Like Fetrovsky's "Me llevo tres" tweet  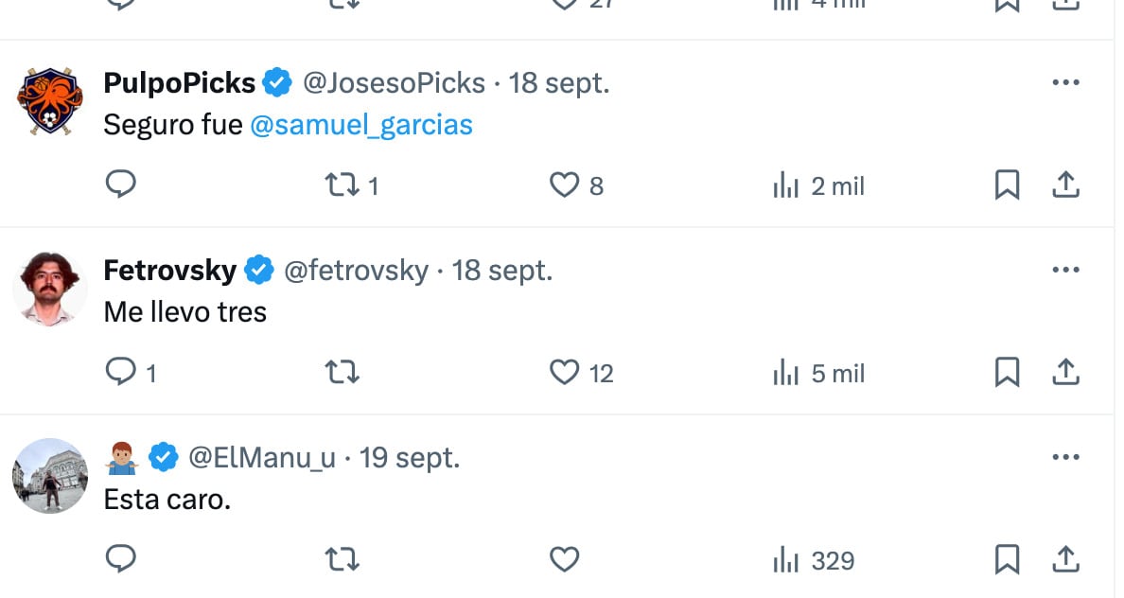tap(564, 373)
